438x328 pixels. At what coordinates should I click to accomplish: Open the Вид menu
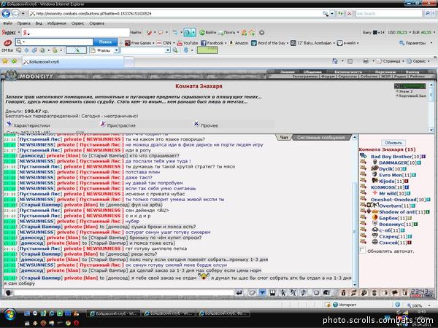click(x=39, y=23)
